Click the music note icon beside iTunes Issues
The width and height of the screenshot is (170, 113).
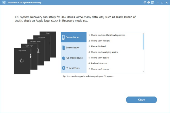click(63, 68)
